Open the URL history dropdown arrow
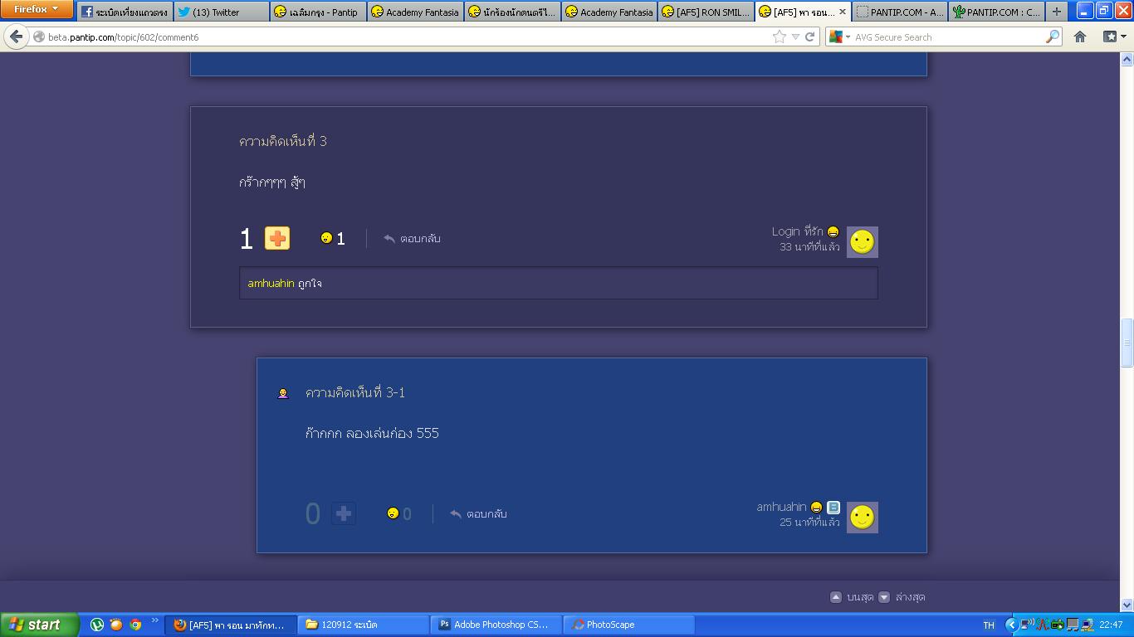This screenshot has width=1134, height=637. (x=795, y=37)
